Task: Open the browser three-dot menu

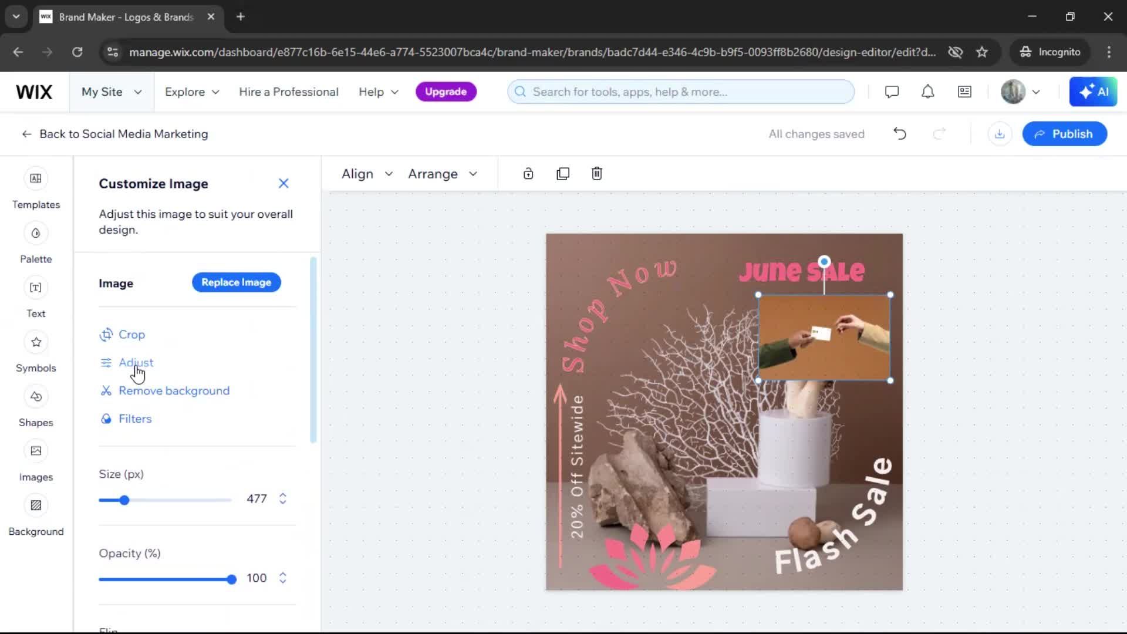Action: 1109,52
